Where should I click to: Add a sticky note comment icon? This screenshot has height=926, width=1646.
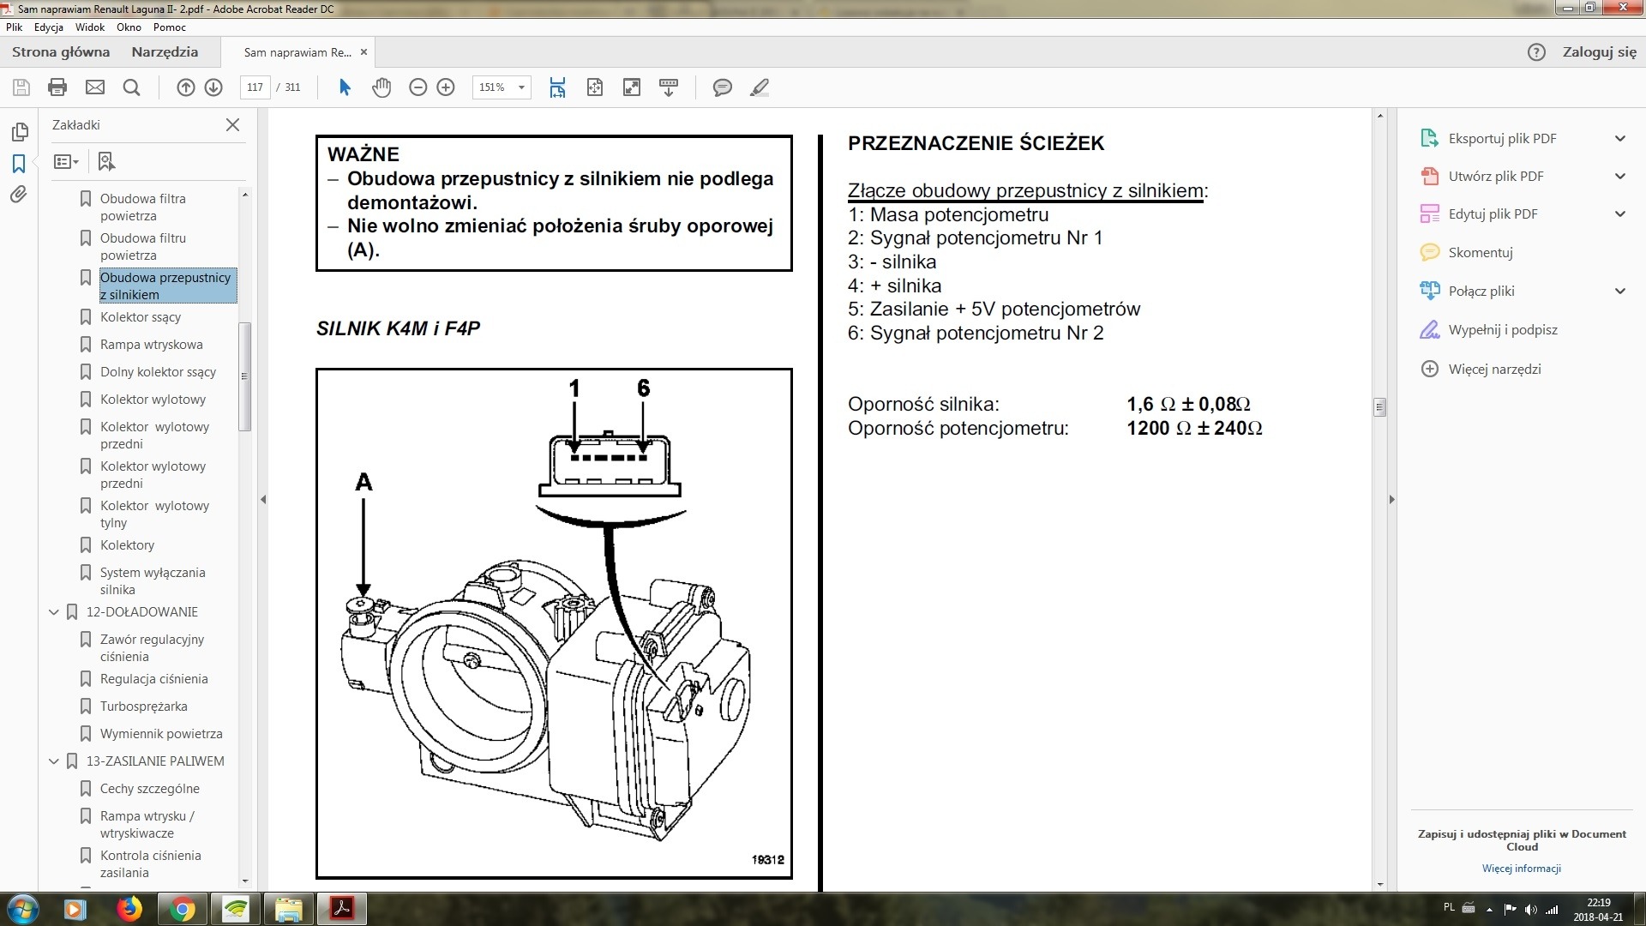point(722,87)
